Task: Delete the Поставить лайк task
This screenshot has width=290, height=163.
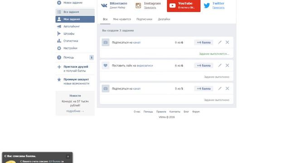Action: pos(227,65)
